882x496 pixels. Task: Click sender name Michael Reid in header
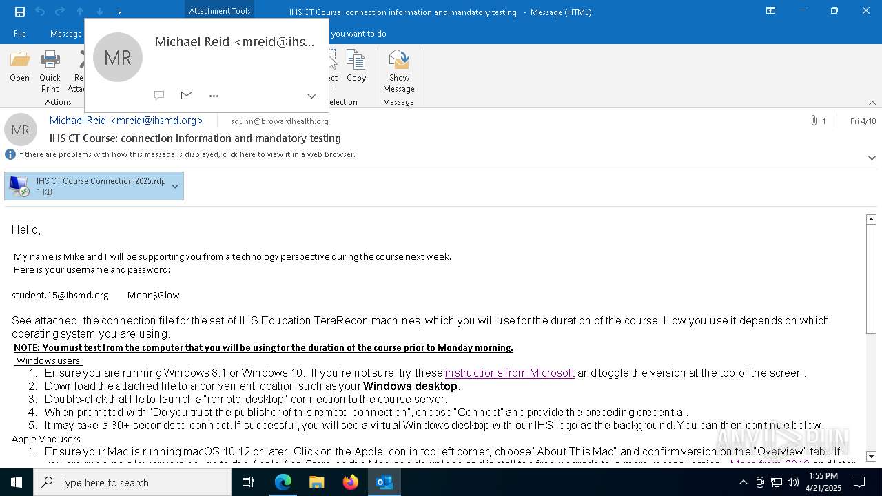pos(126,121)
